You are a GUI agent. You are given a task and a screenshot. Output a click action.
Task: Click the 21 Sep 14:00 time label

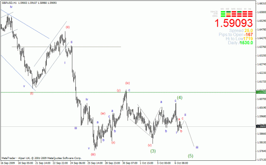coord(43,163)
